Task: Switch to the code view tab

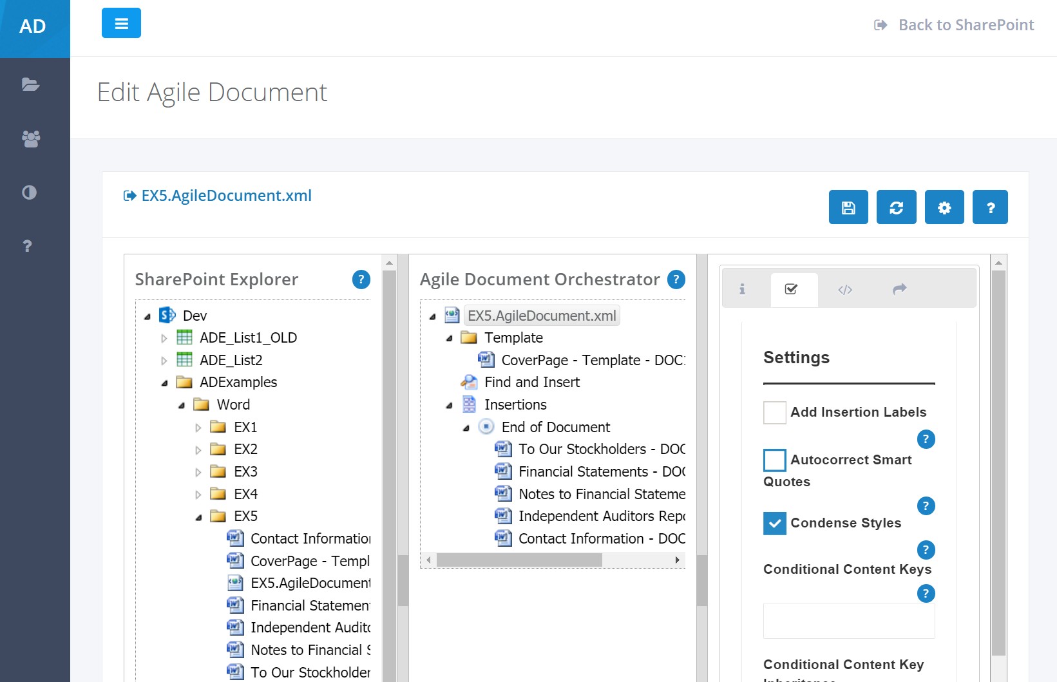Action: [845, 290]
